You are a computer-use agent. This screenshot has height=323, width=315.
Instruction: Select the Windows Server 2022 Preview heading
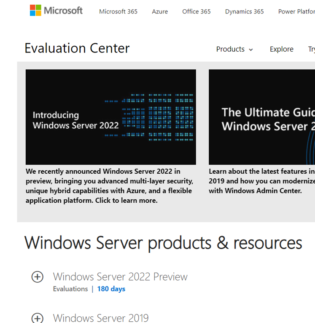click(x=120, y=277)
